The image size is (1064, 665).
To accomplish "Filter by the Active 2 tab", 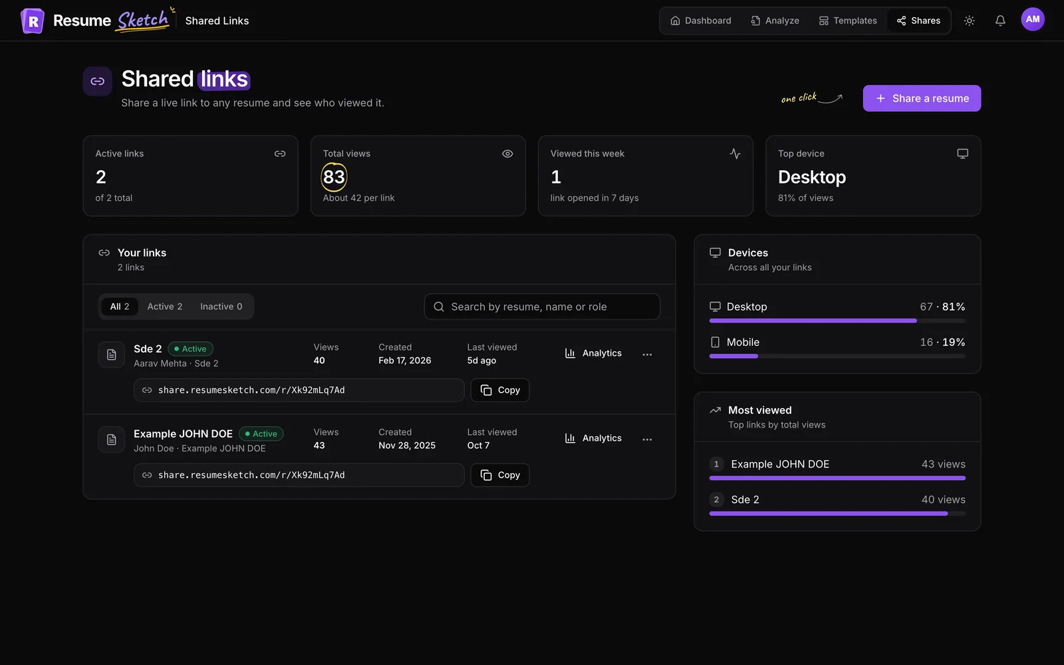I will coord(165,307).
